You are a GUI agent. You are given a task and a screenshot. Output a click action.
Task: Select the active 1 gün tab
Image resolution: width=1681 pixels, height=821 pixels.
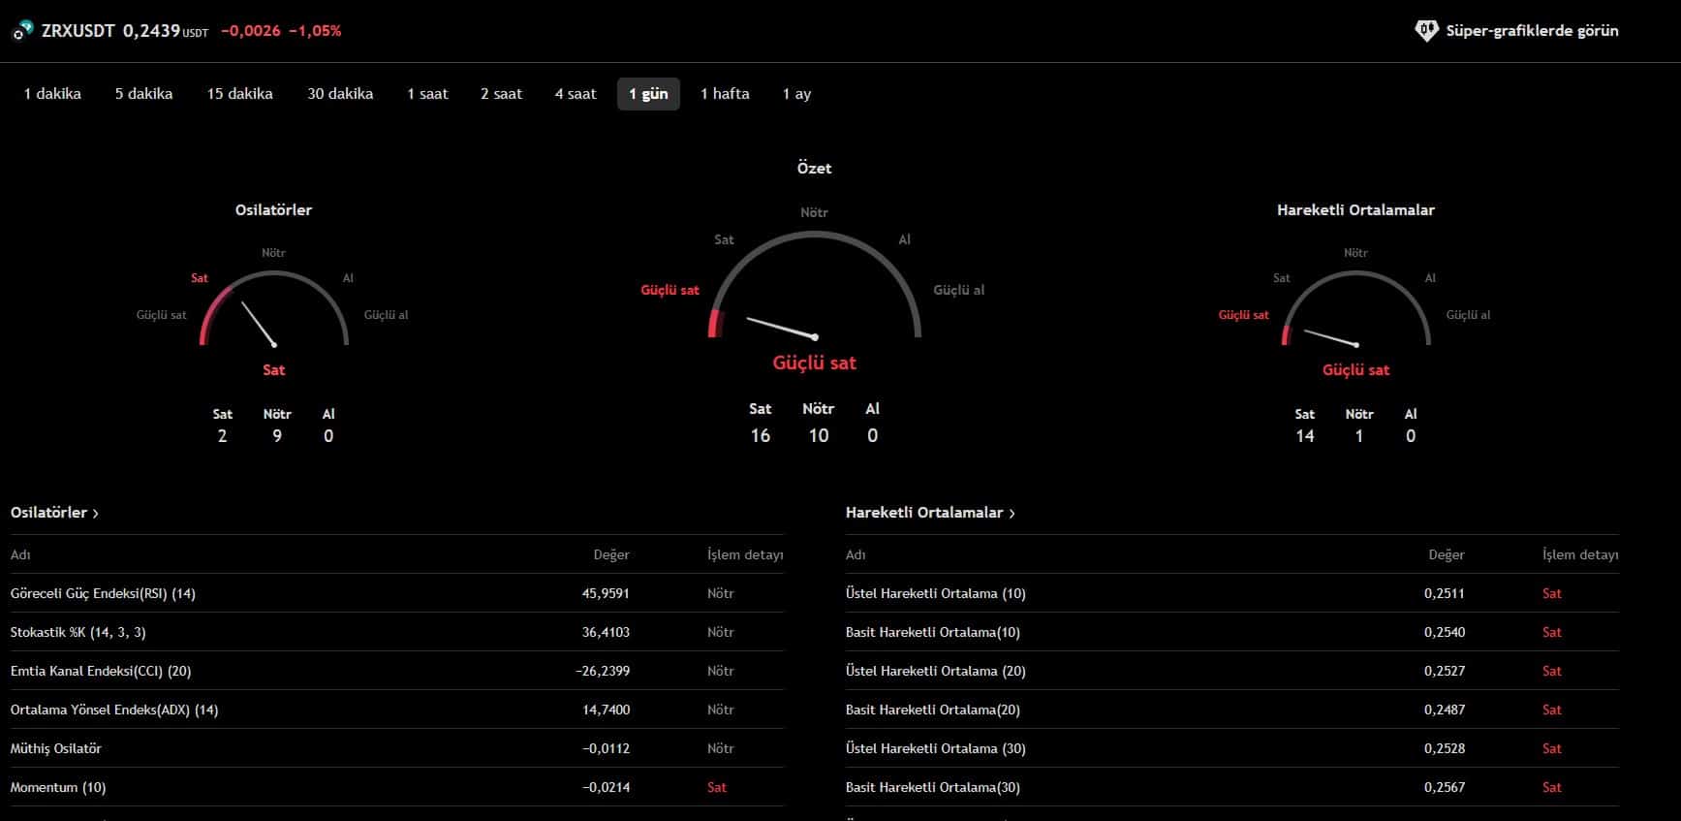648,94
